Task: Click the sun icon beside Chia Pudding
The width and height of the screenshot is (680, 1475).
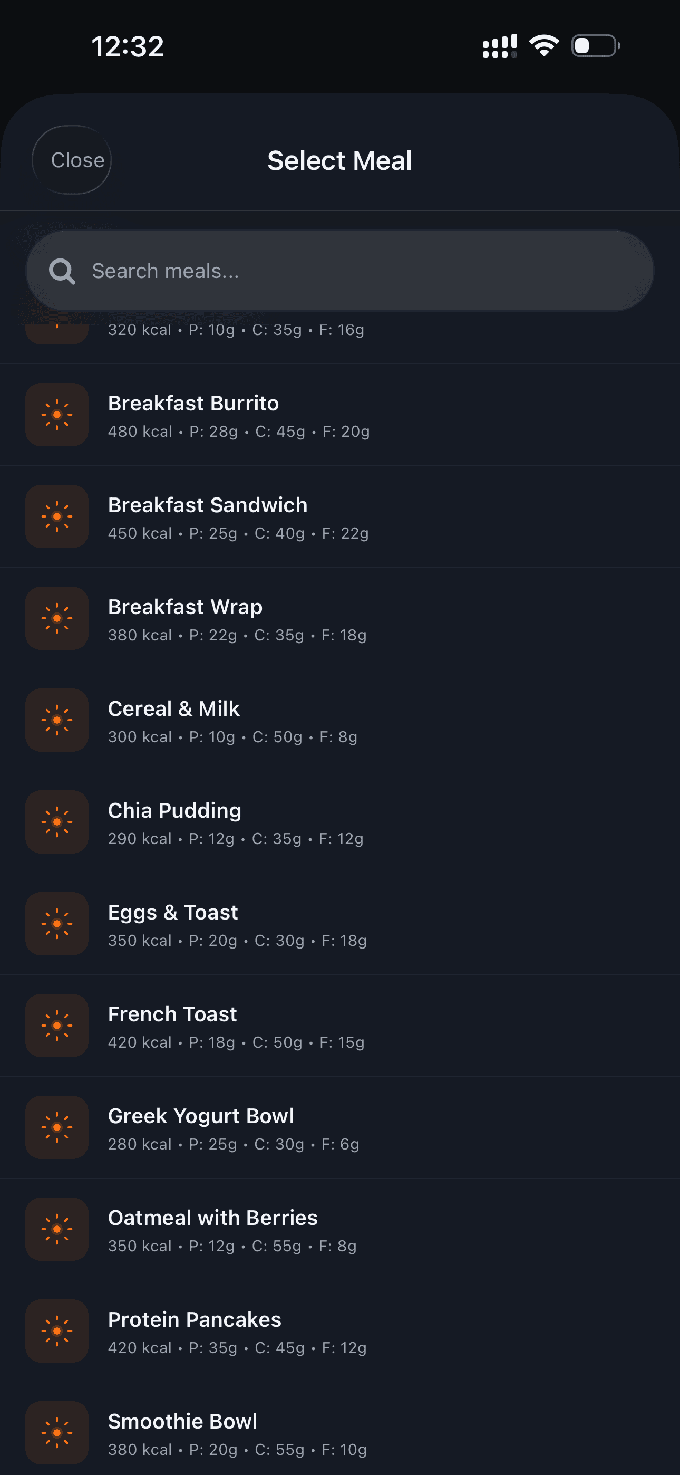Action: (57, 822)
